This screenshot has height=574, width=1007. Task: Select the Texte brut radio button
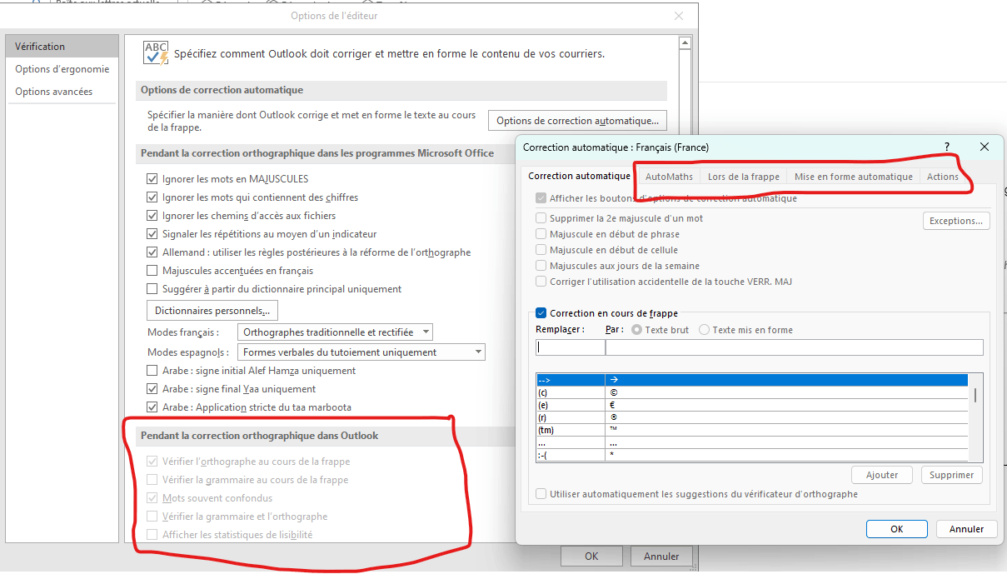pos(637,330)
